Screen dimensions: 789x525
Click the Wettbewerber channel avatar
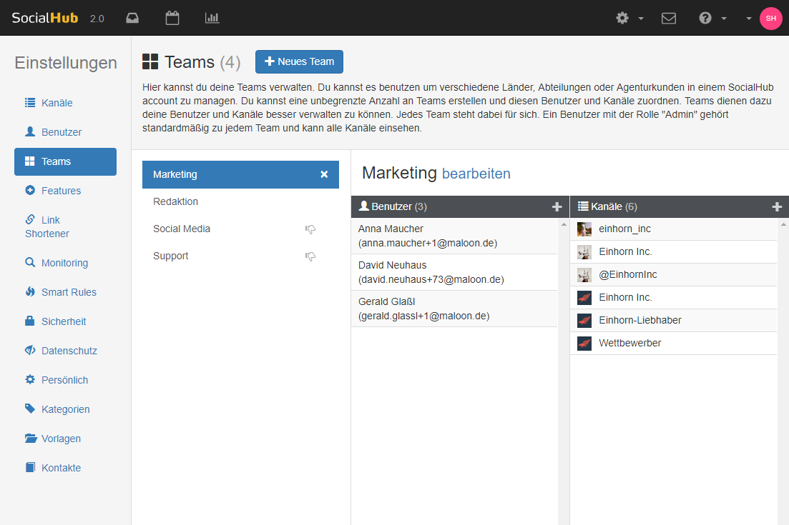(584, 344)
